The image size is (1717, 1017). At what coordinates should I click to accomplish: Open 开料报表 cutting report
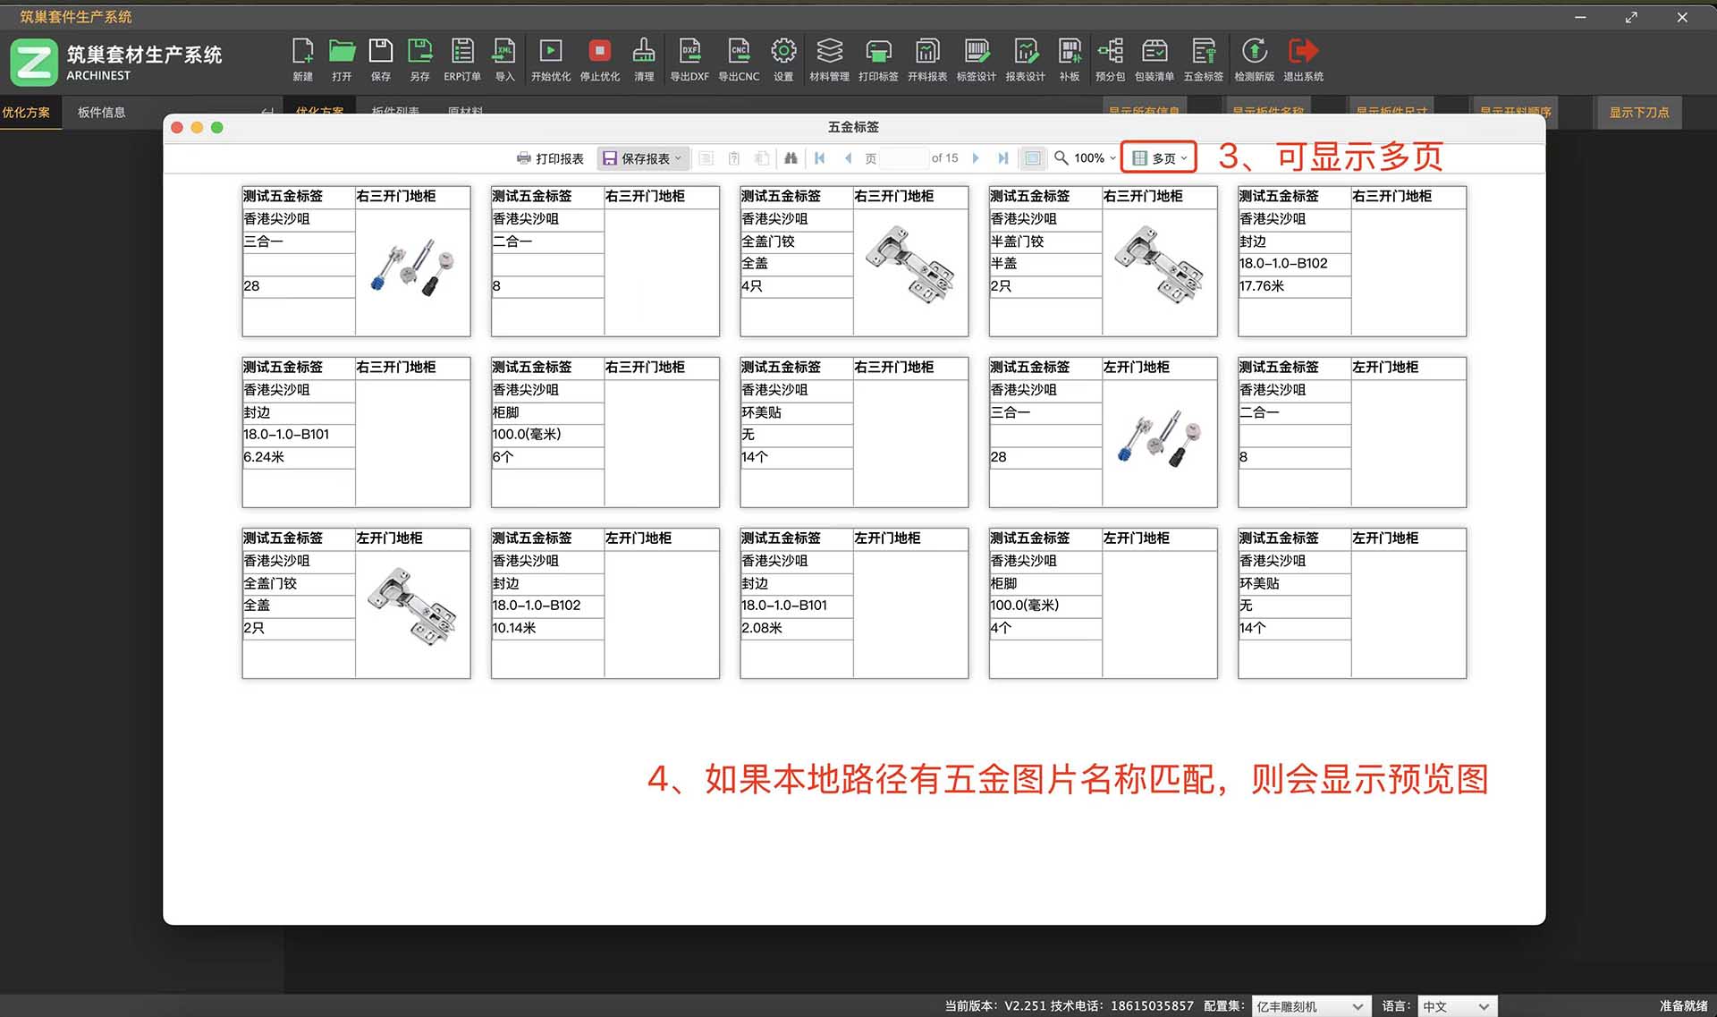(927, 60)
